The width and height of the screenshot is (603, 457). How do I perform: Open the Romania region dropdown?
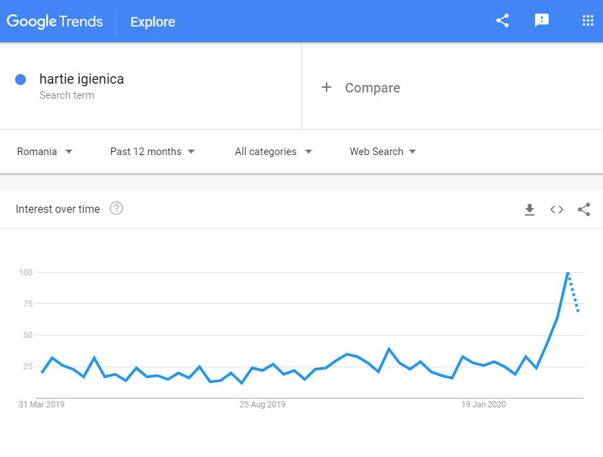click(45, 152)
